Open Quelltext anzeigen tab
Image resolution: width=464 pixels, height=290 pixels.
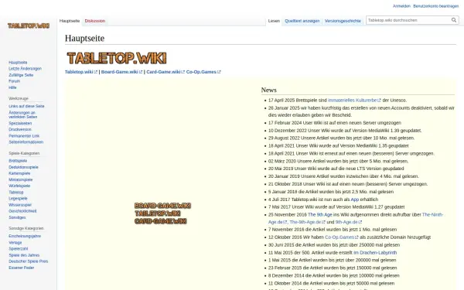(x=302, y=21)
